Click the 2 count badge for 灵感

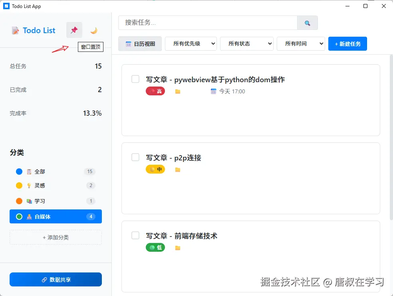pos(91,185)
